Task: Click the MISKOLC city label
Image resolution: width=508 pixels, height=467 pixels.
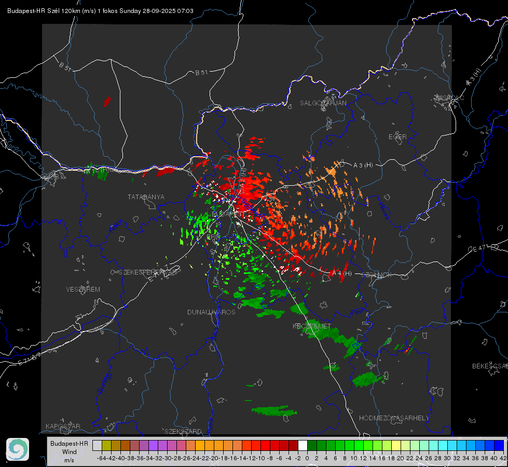Action: [x=450, y=98]
